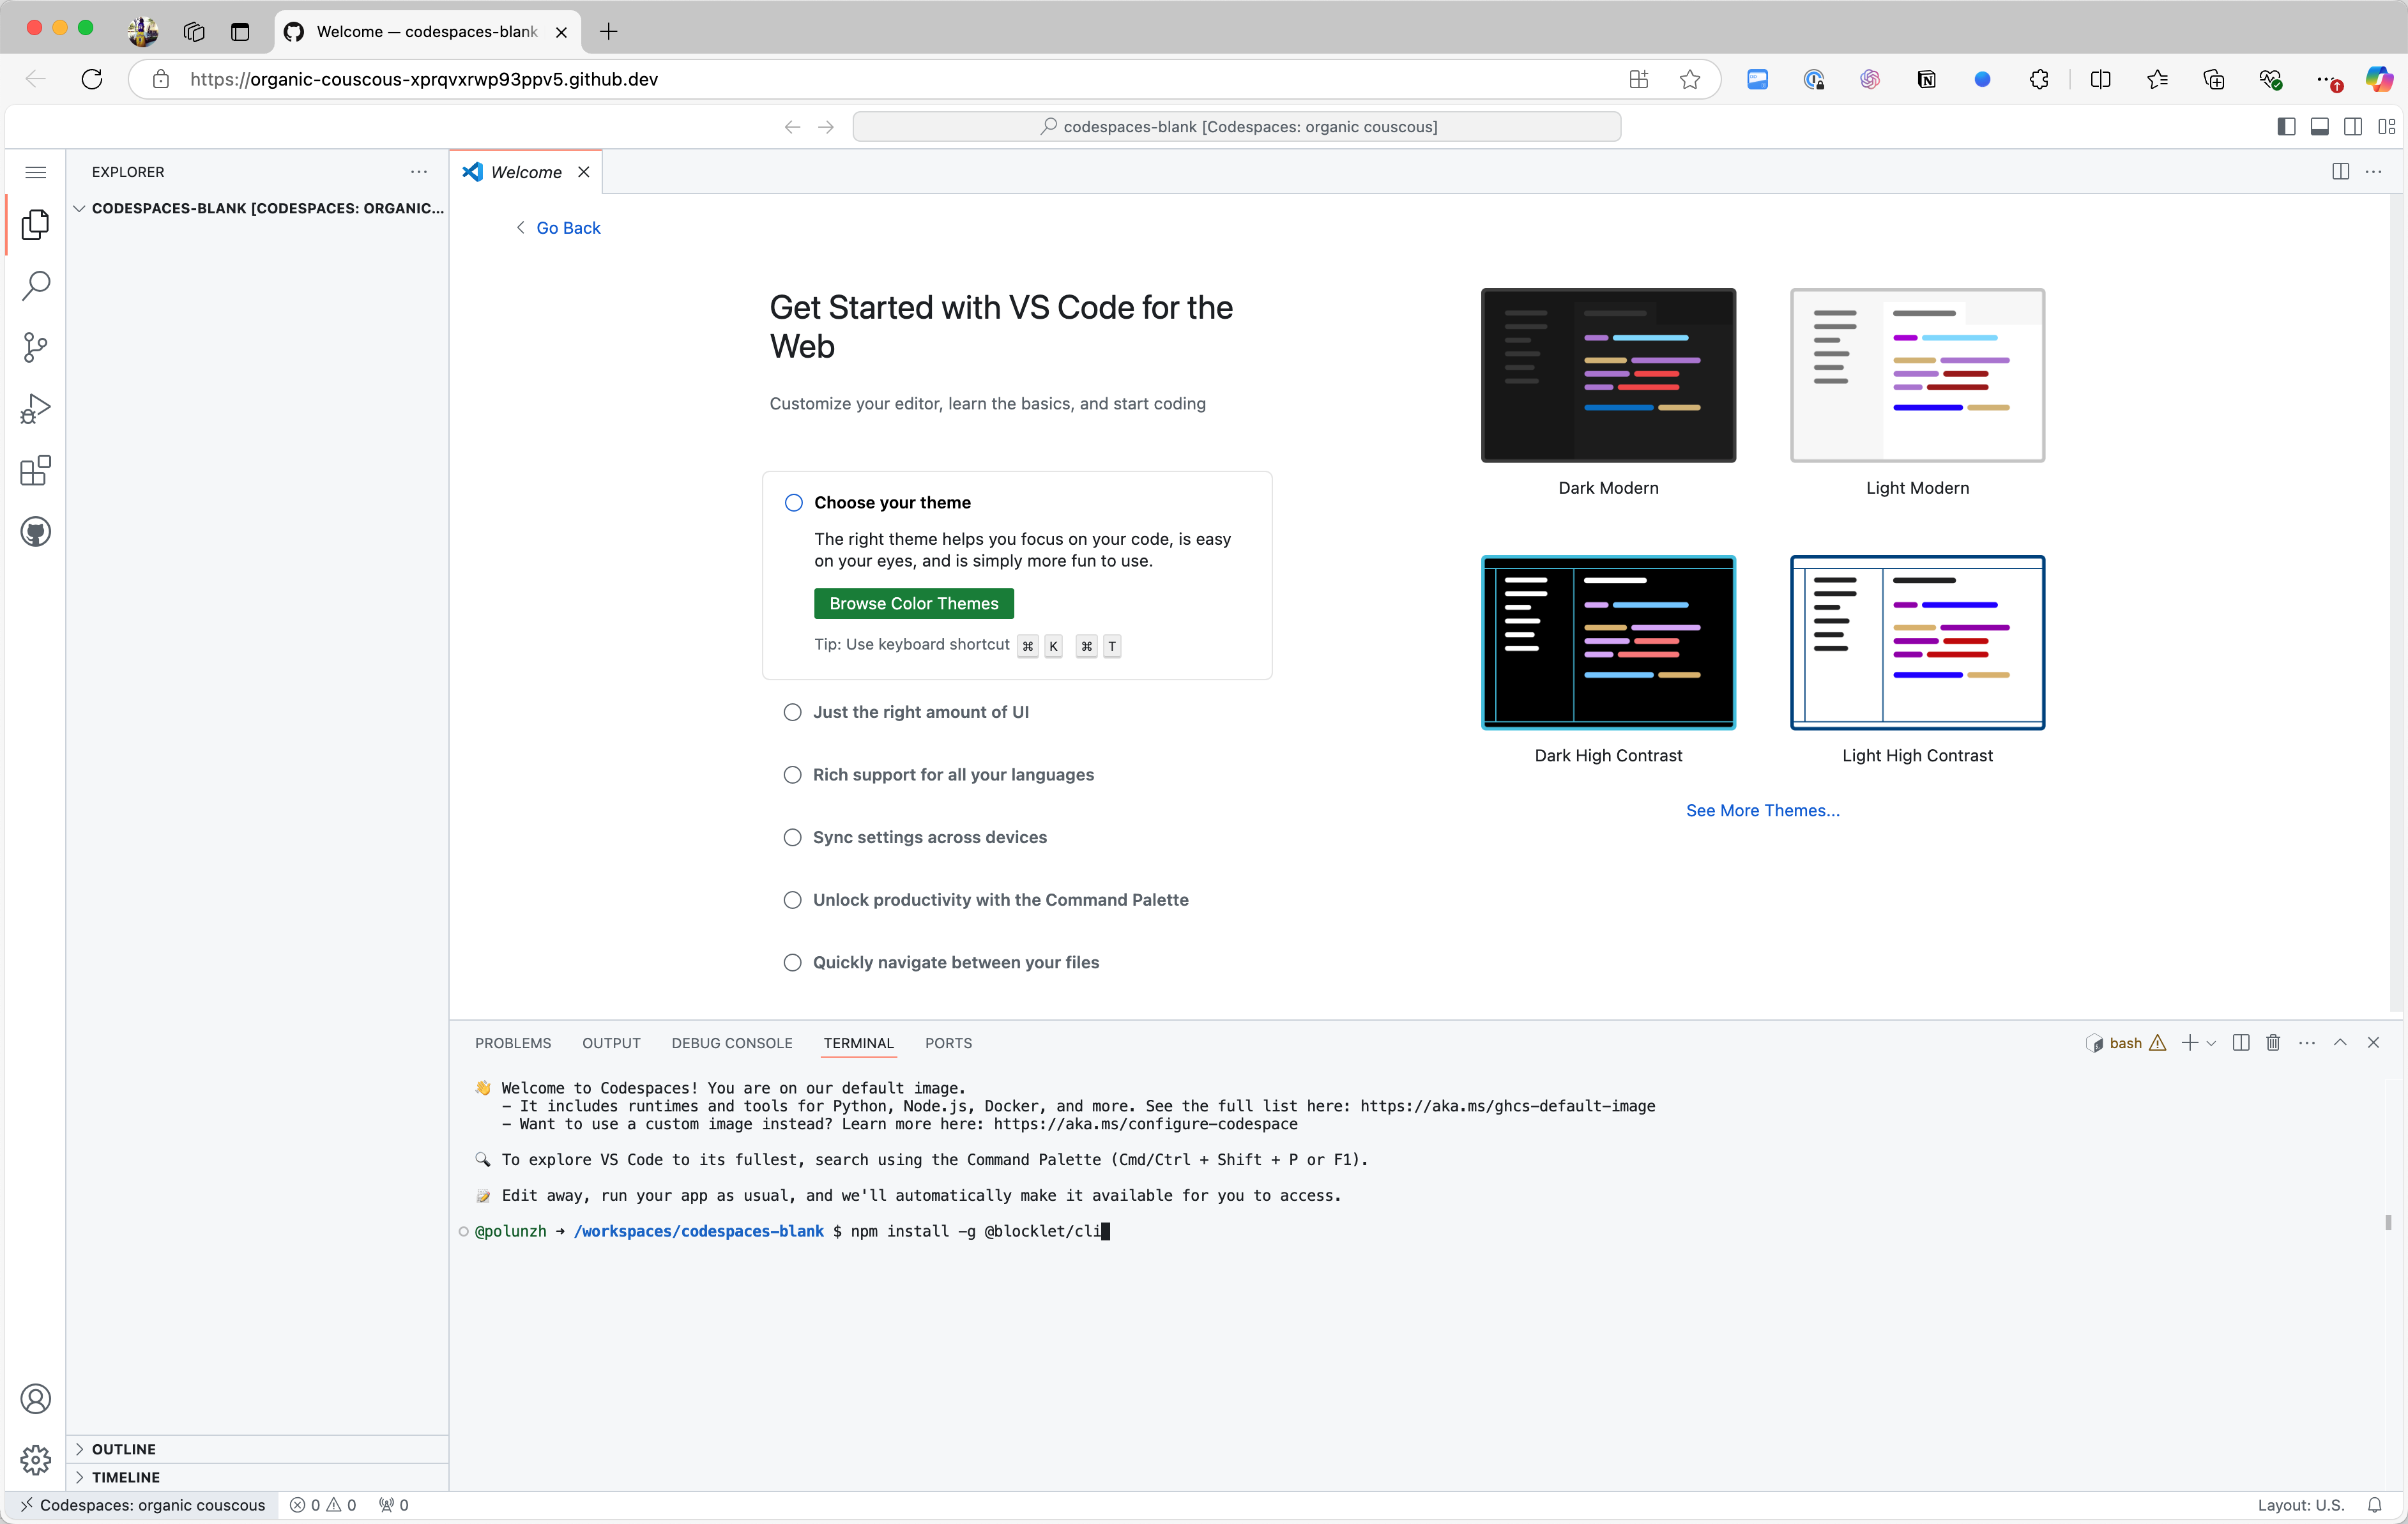Screen dimensions: 2408x1524
Task: Select 'Sync settings across devices' step
Action: 929,837
